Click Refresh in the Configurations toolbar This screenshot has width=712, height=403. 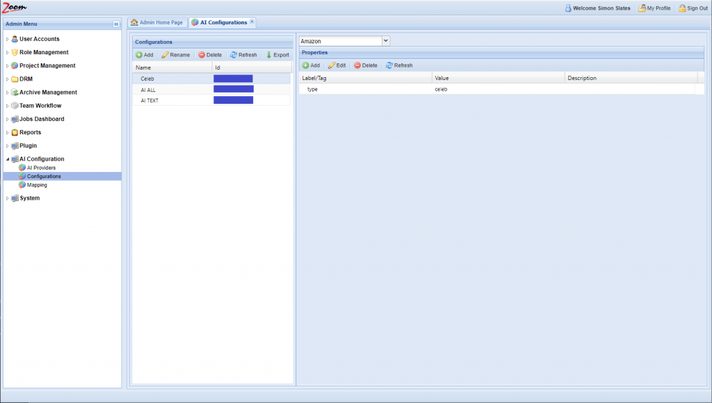click(243, 55)
